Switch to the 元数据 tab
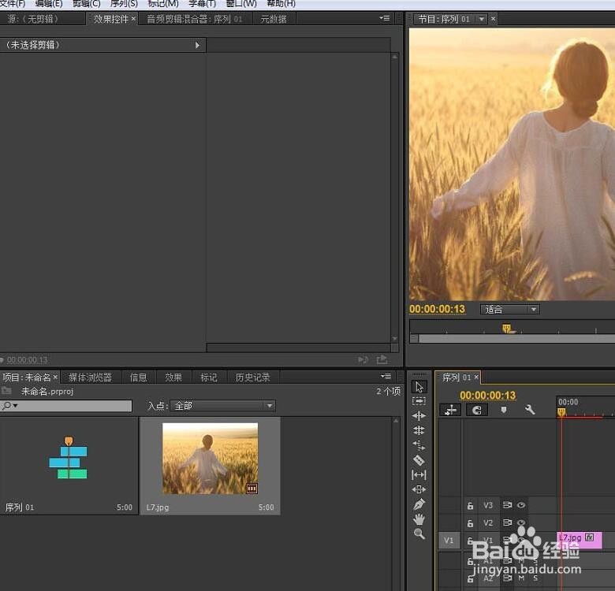This screenshot has width=615, height=591. [x=274, y=19]
